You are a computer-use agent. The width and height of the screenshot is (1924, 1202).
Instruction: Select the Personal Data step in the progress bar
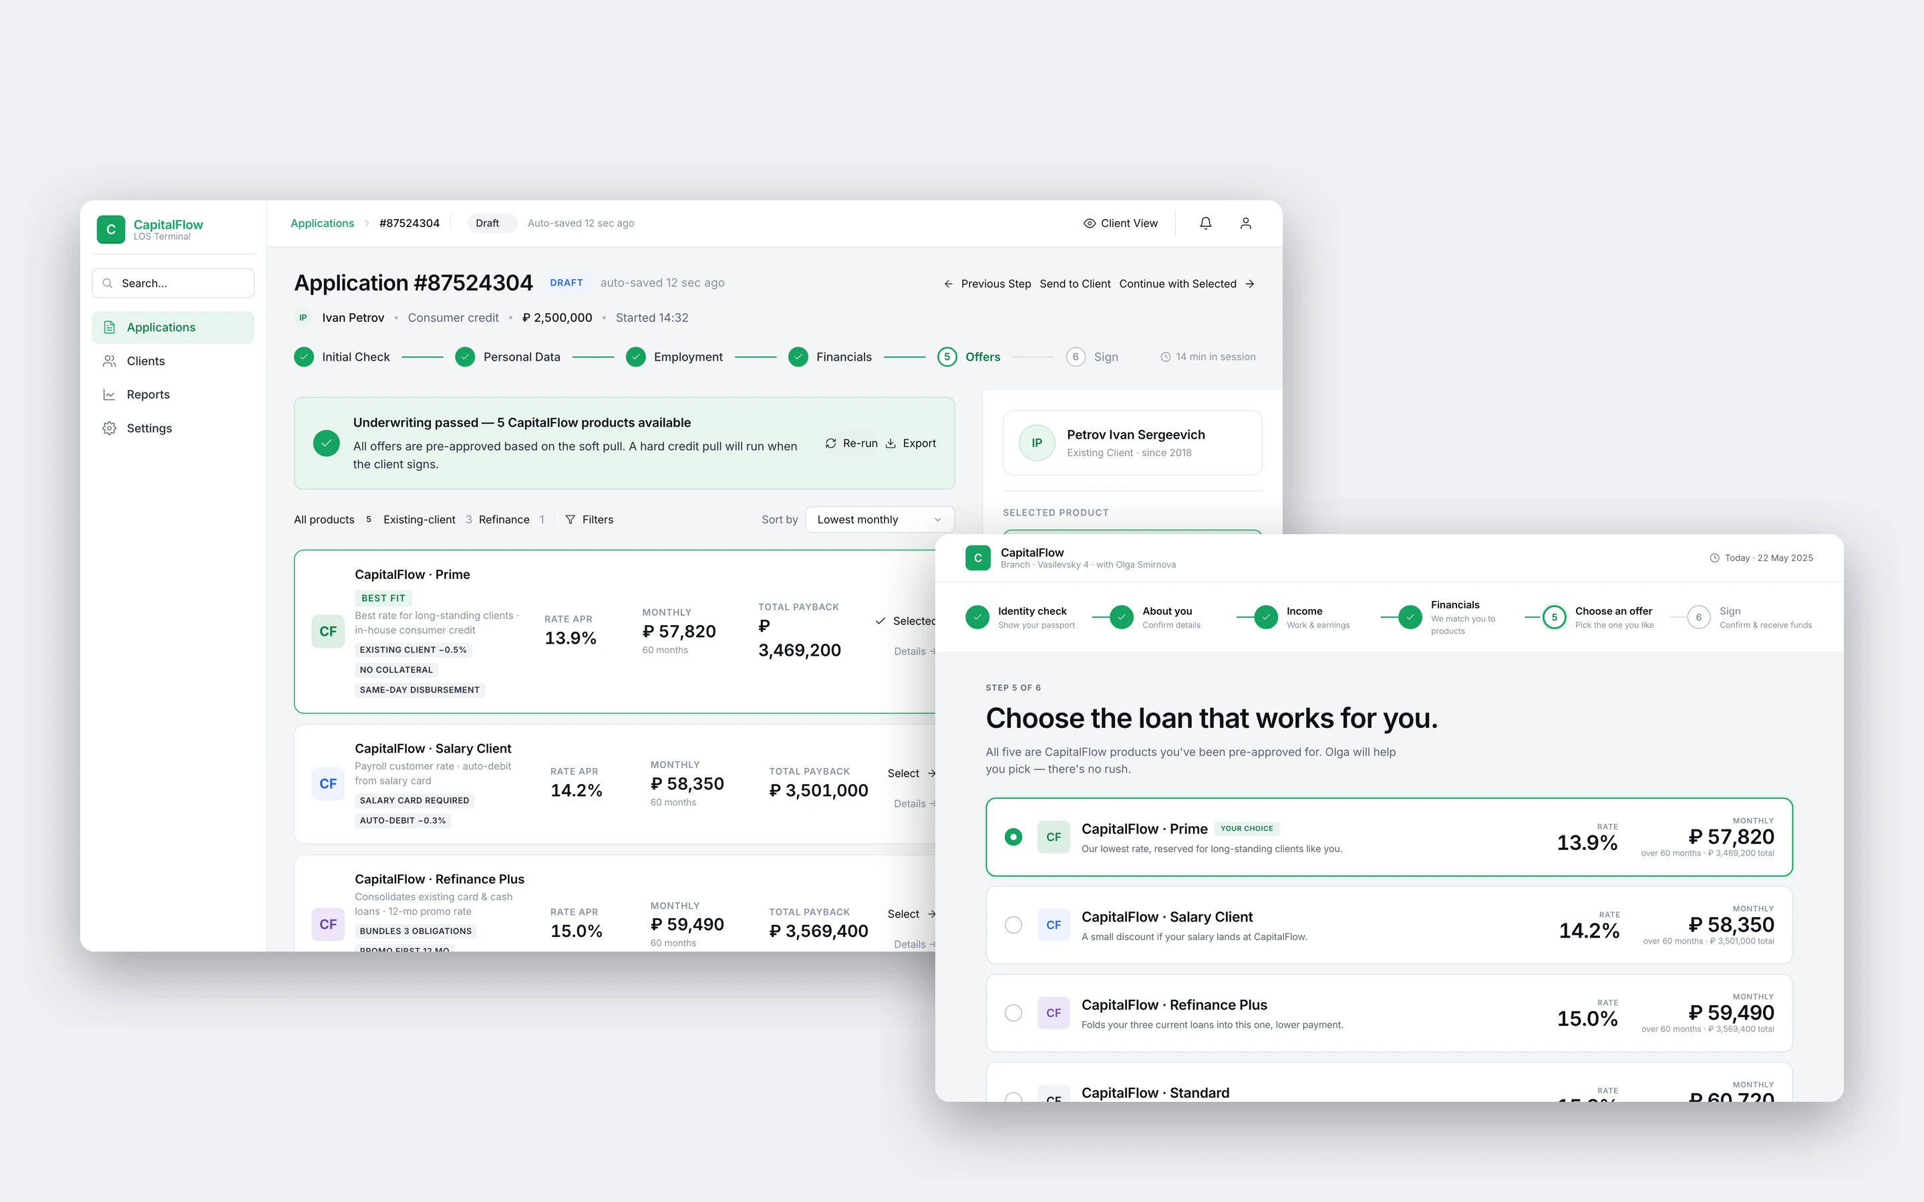coord(507,357)
